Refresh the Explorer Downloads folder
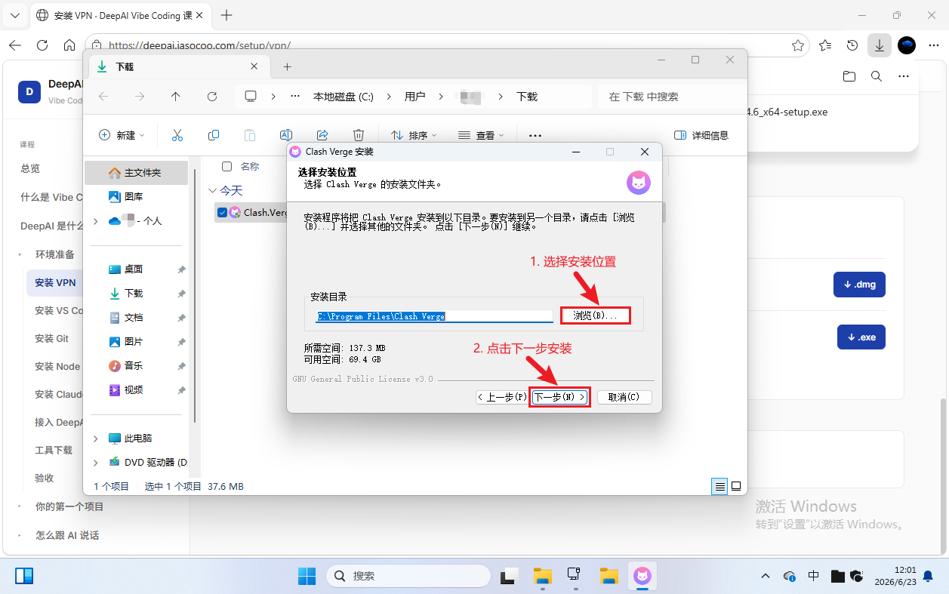The image size is (949, 594). point(212,97)
